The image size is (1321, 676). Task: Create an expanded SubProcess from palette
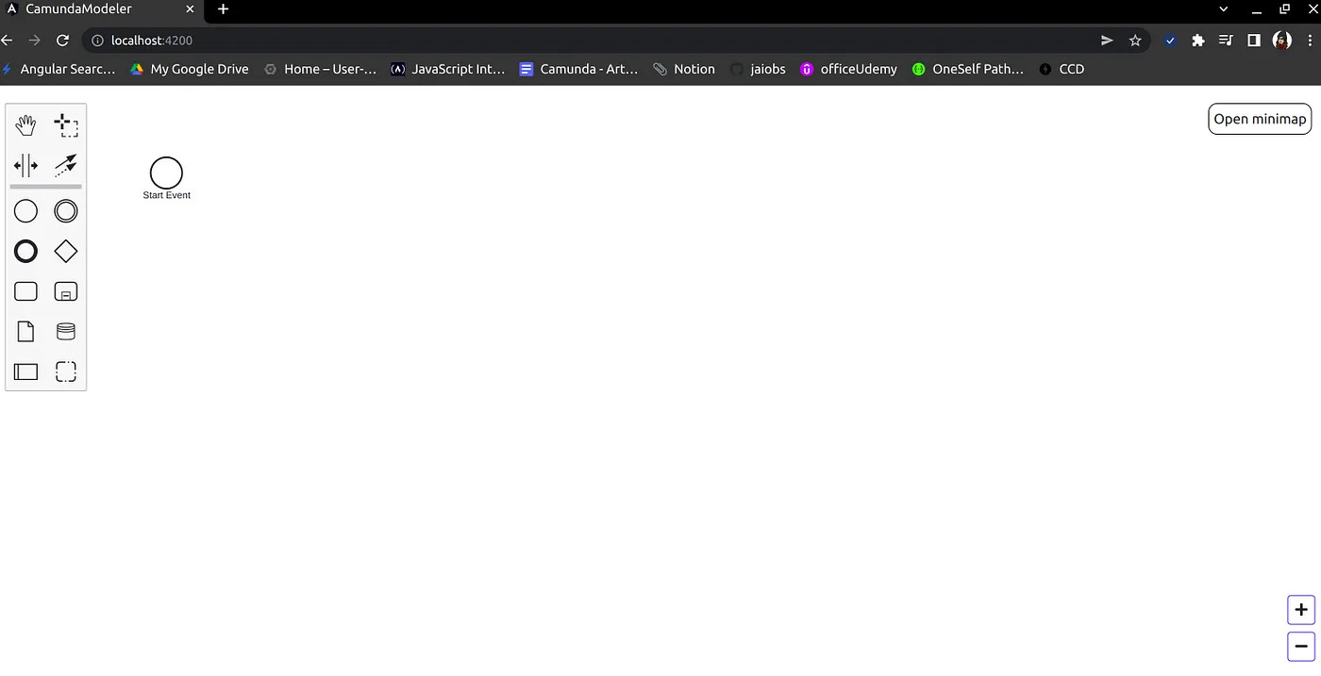point(66,291)
